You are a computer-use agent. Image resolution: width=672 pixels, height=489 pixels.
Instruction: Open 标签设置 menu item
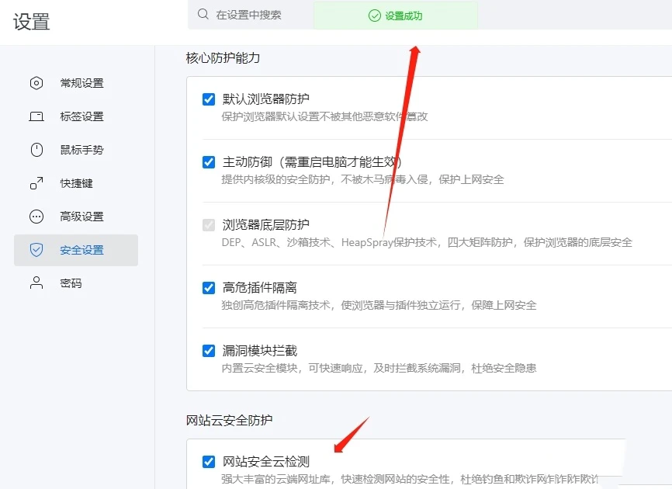pyautogui.click(x=76, y=116)
